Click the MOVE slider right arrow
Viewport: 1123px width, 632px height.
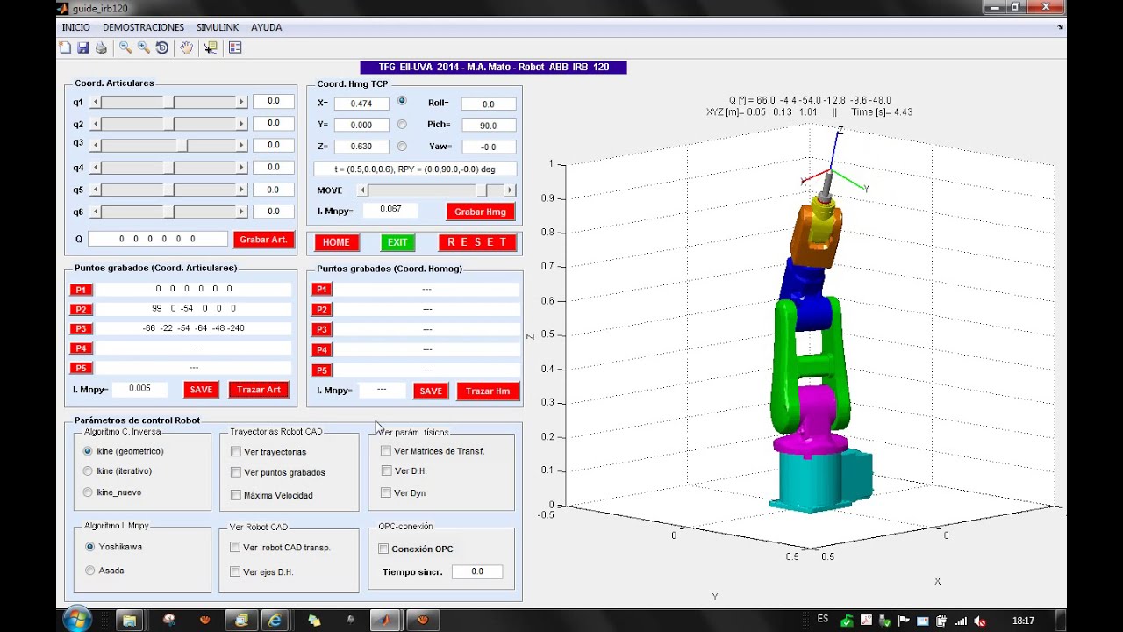click(511, 190)
